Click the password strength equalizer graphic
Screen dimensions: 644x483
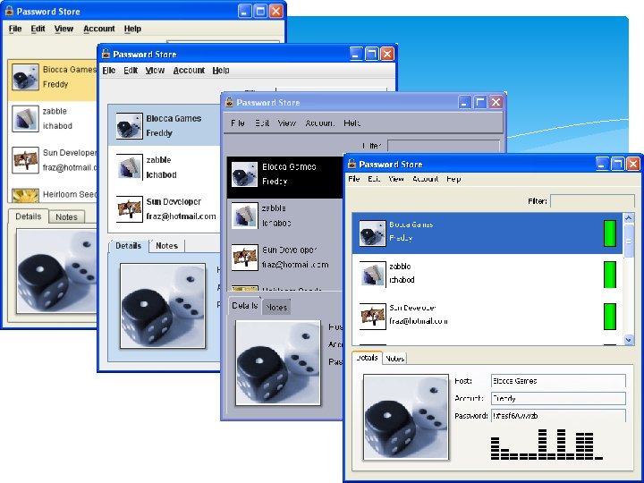[x=547, y=445]
